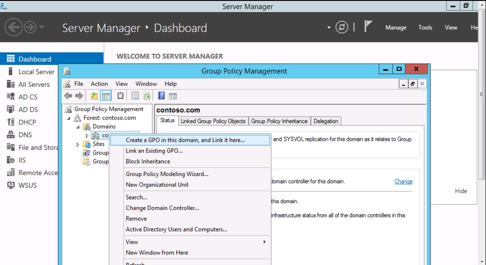Open the Delegation tab
Screen dimensions: 486x265
pos(326,121)
